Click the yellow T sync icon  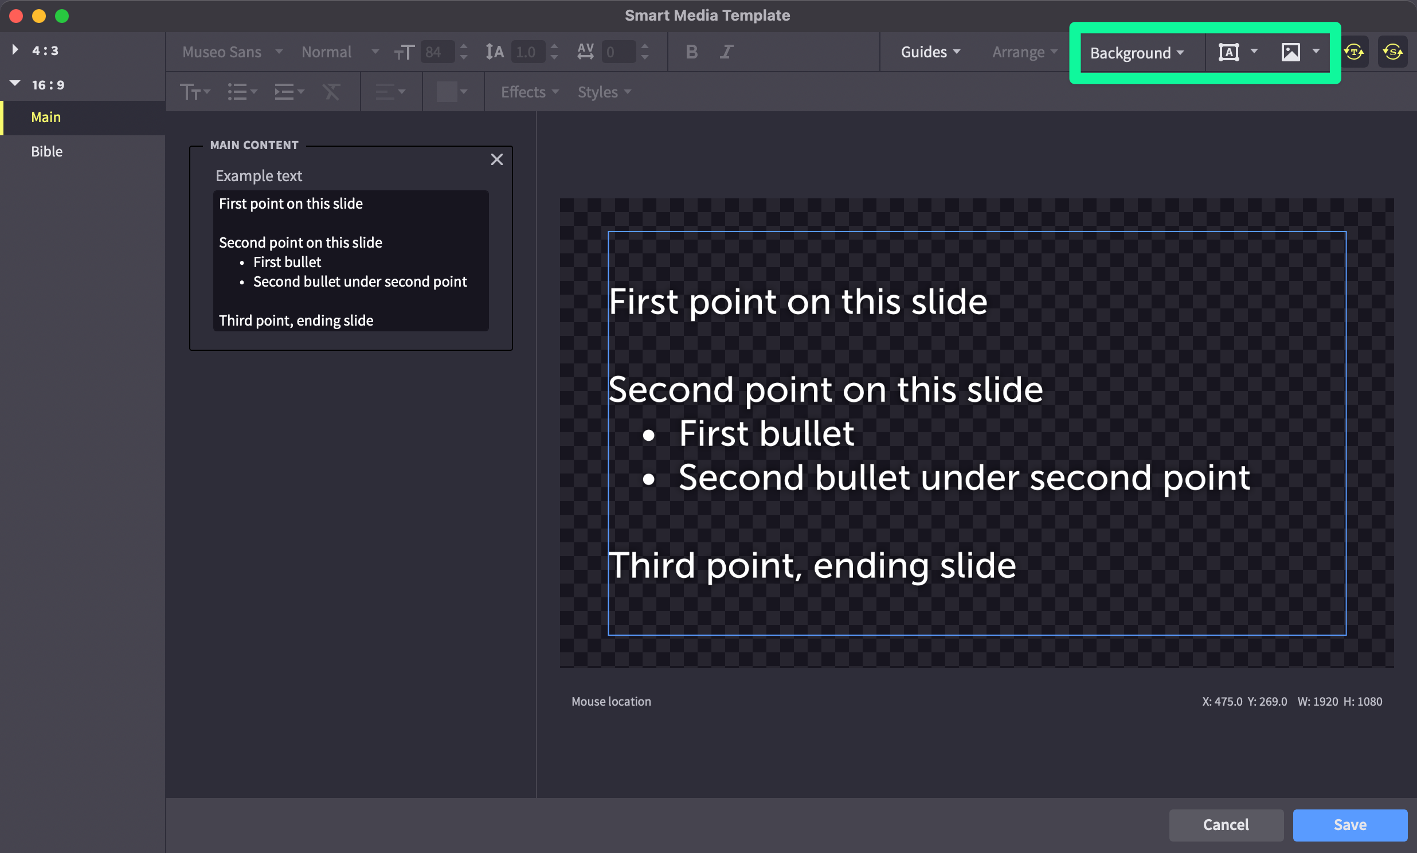point(1354,52)
